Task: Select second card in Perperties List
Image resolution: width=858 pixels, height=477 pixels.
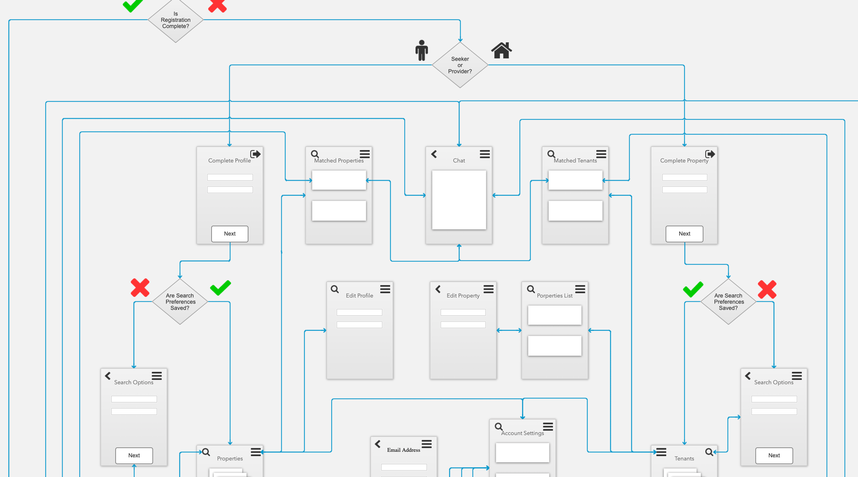Action: (x=555, y=346)
